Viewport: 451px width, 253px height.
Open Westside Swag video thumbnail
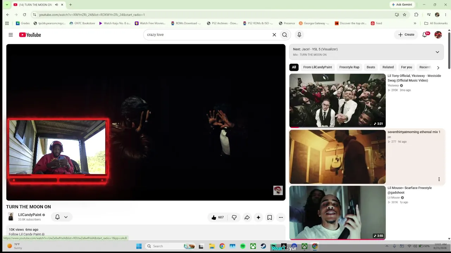338,100
